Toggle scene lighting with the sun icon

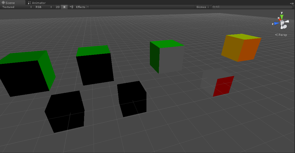coord(64,7)
